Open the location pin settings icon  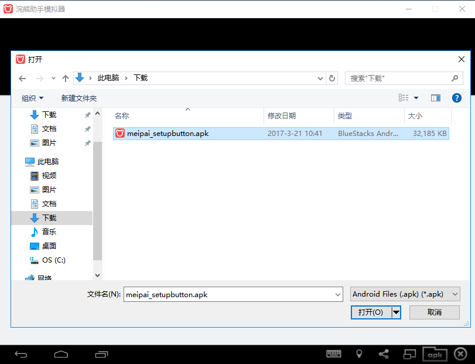click(359, 354)
